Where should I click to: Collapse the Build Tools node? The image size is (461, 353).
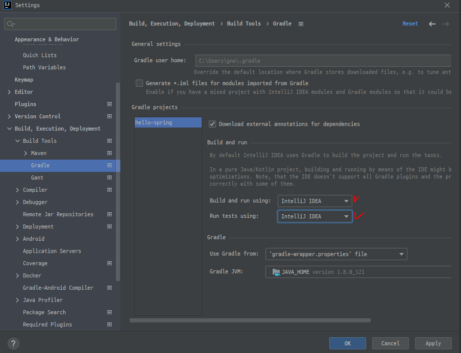click(17, 141)
